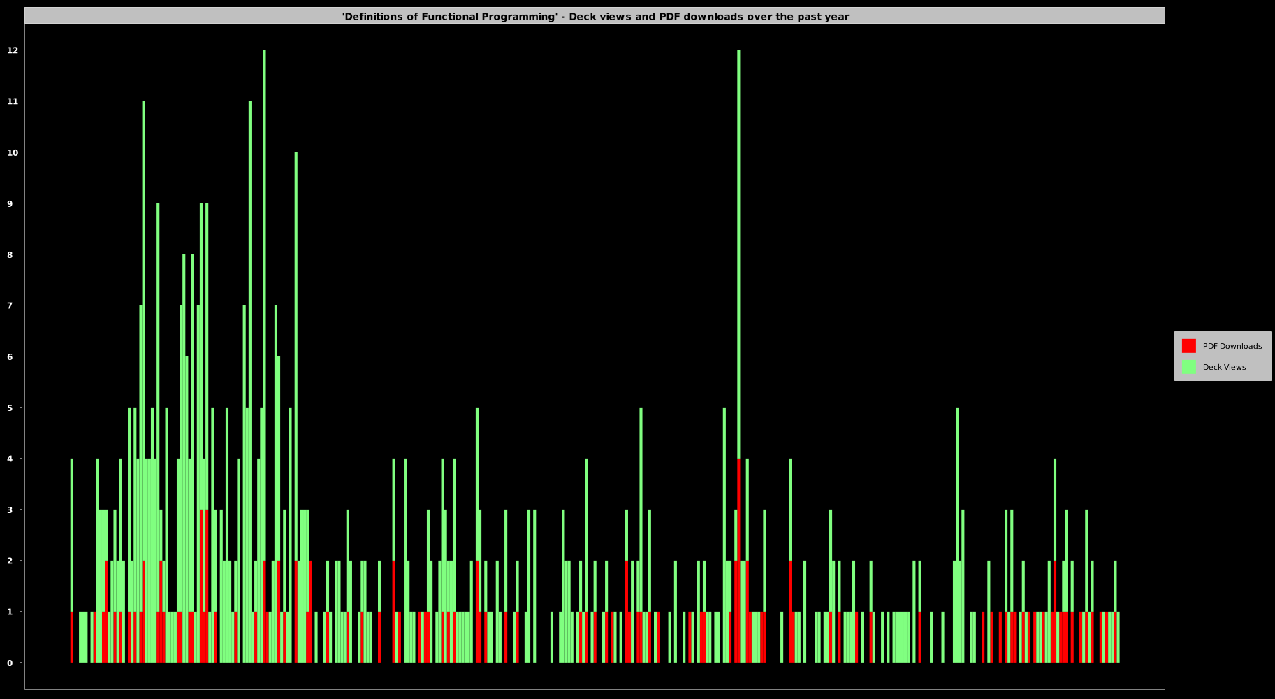Image resolution: width=1275 pixels, height=699 pixels.
Task: Click the y-axis label 11
Action: click(x=13, y=101)
